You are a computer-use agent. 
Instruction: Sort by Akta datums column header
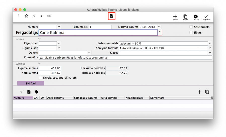click(60, 98)
